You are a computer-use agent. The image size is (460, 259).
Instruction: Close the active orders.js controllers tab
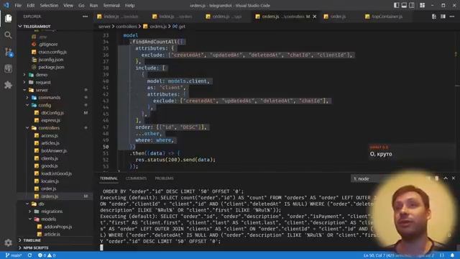pos(315,17)
